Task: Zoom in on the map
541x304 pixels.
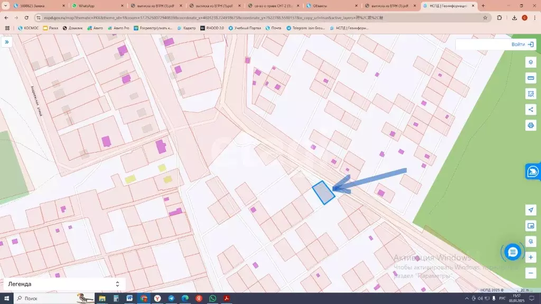Action: click(530, 258)
